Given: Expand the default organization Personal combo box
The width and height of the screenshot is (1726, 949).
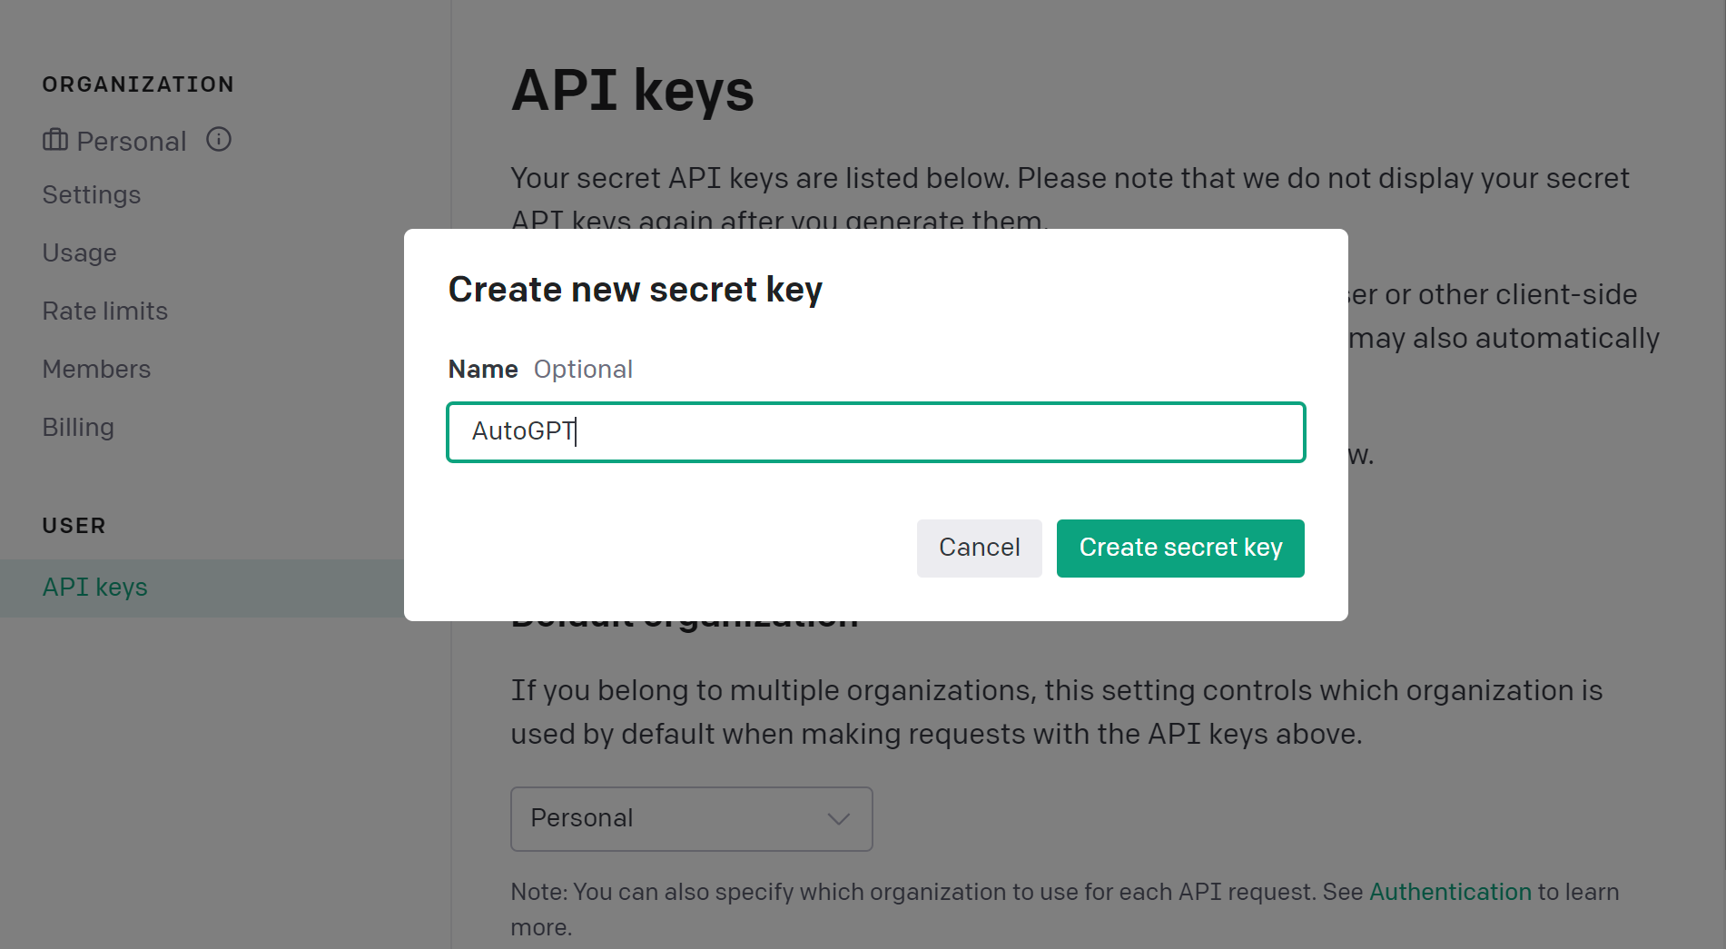Looking at the screenshot, I should (x=692, y=819).
